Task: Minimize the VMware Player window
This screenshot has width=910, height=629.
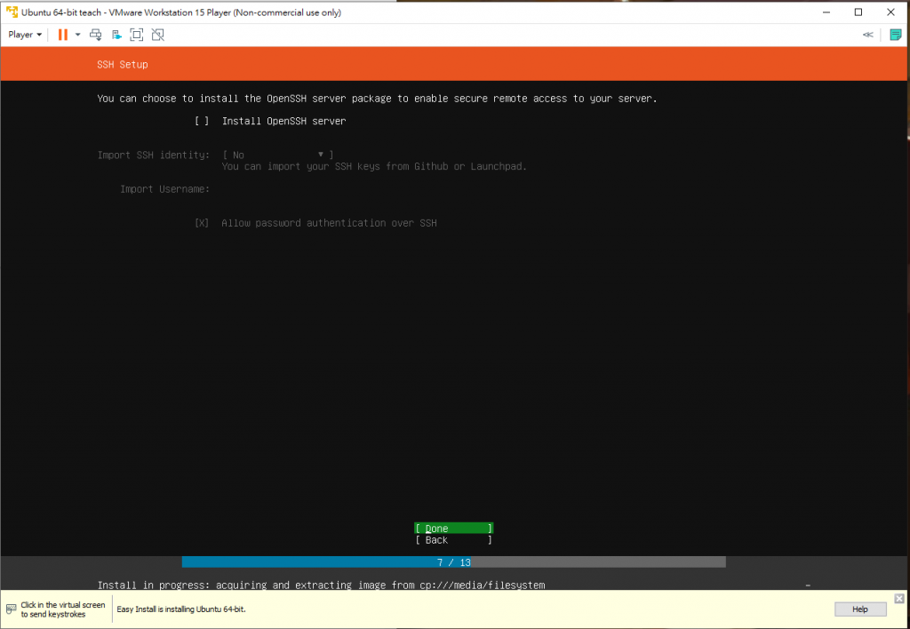Action: [826, 12]
